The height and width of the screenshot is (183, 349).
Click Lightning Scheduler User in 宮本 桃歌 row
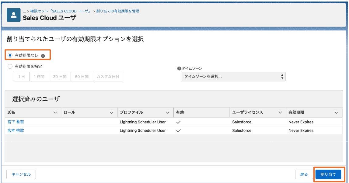point(143,130)
